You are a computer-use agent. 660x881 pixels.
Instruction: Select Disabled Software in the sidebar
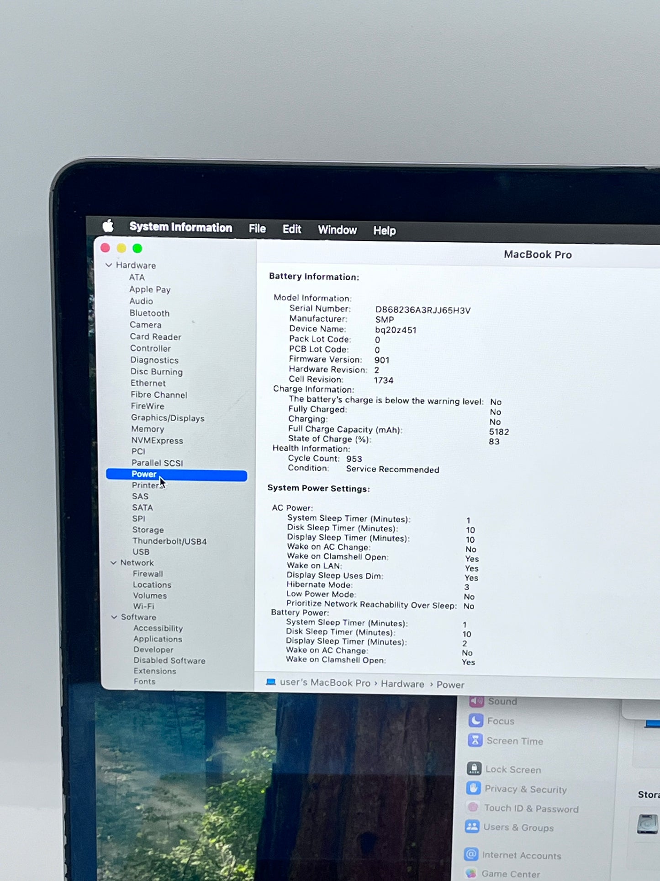tap(169, 661)
